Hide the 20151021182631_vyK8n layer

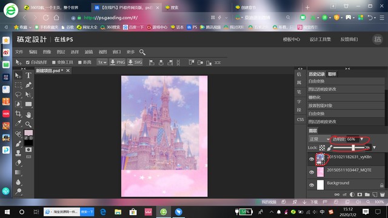coord(312,159)
